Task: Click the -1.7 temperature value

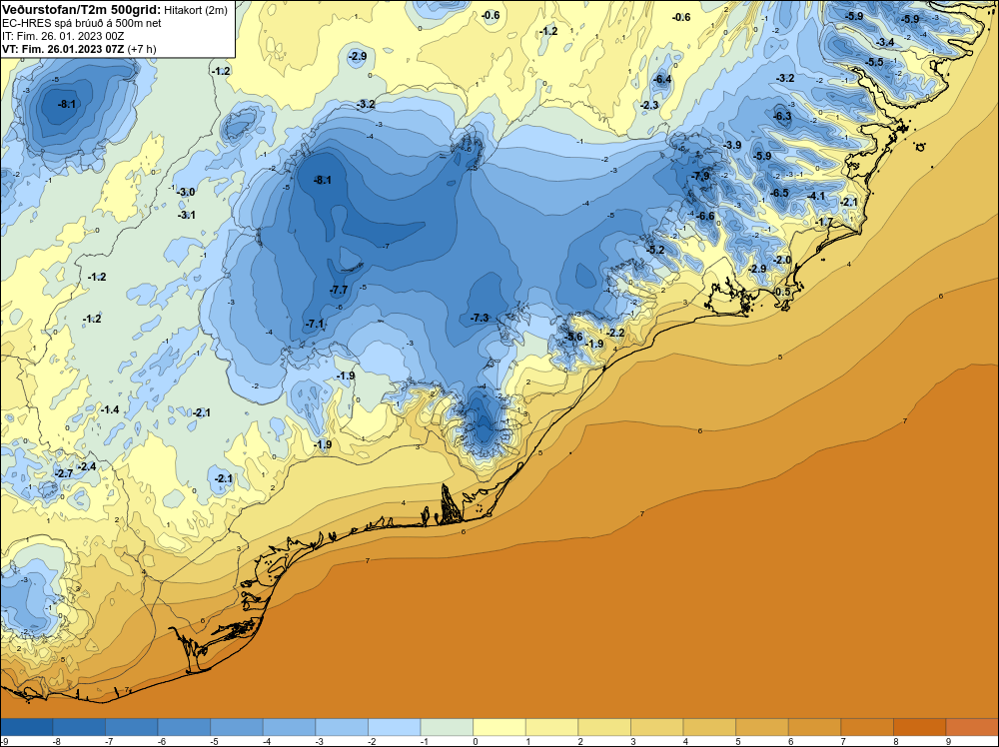Action: [825, 223]
